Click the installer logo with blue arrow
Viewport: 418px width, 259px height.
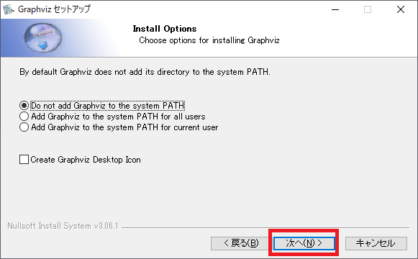click(43, 37)
